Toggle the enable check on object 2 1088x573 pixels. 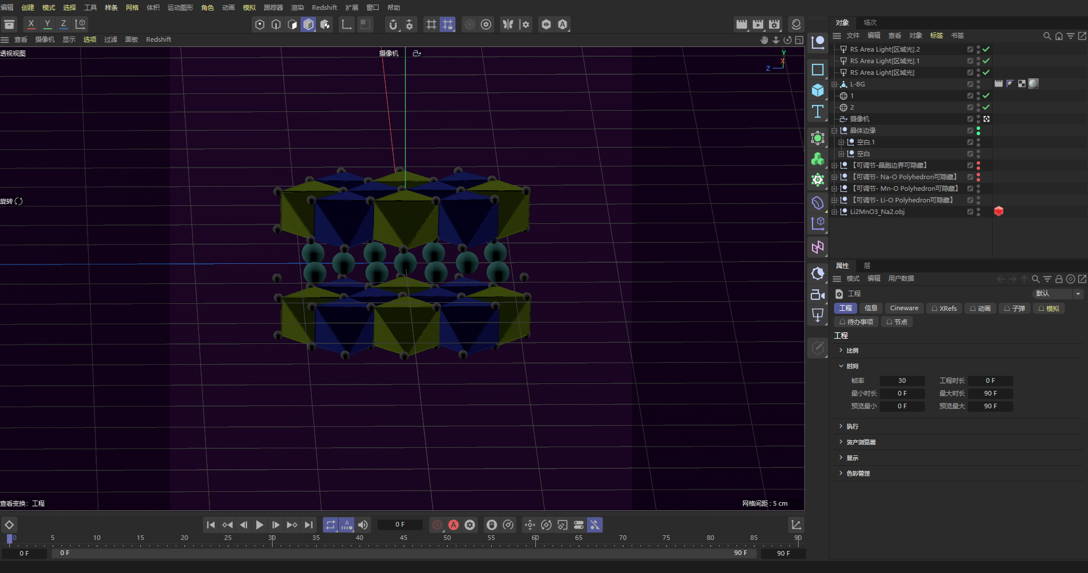(987, 107)
